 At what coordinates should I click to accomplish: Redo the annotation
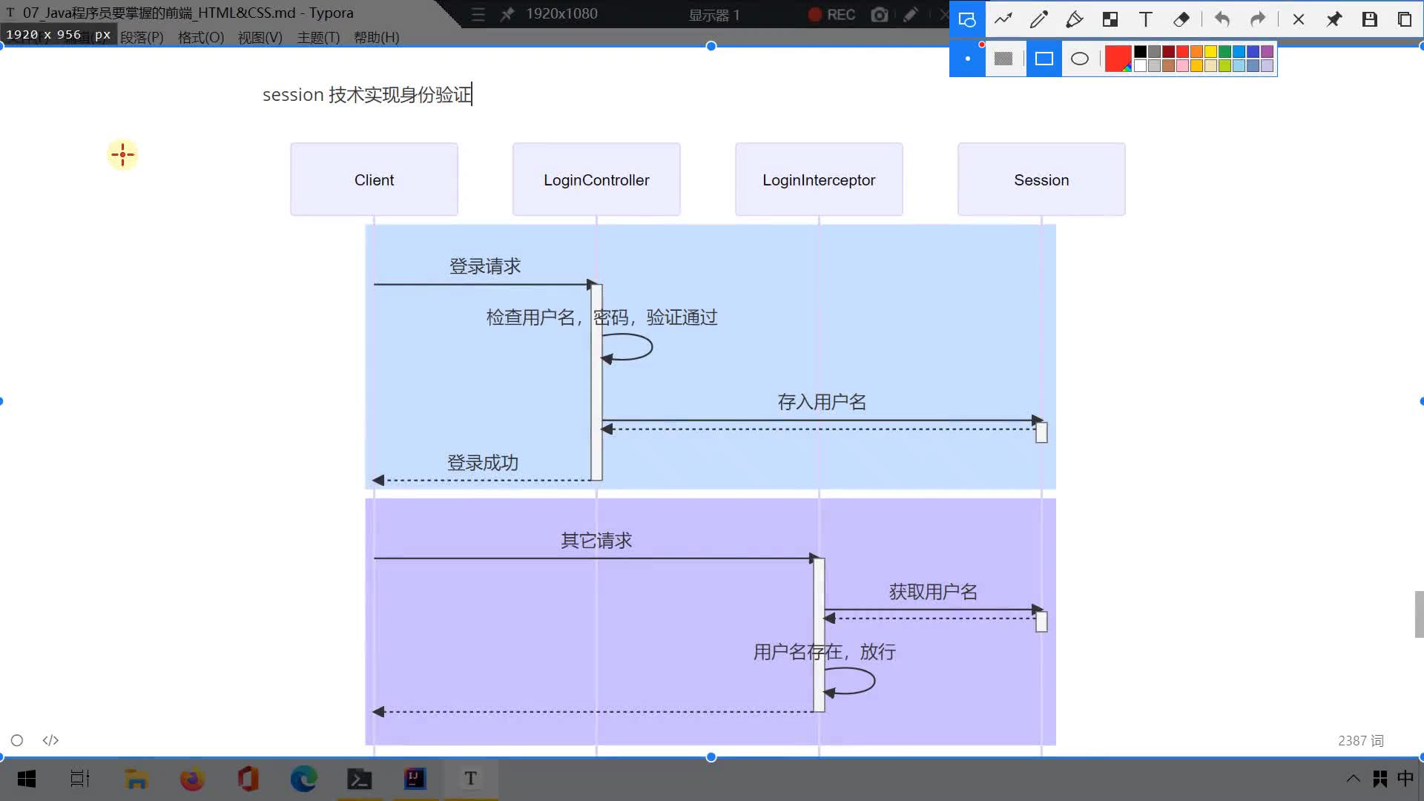point(1258,19)
